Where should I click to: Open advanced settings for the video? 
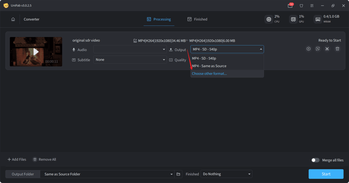(x=308, y=49)
